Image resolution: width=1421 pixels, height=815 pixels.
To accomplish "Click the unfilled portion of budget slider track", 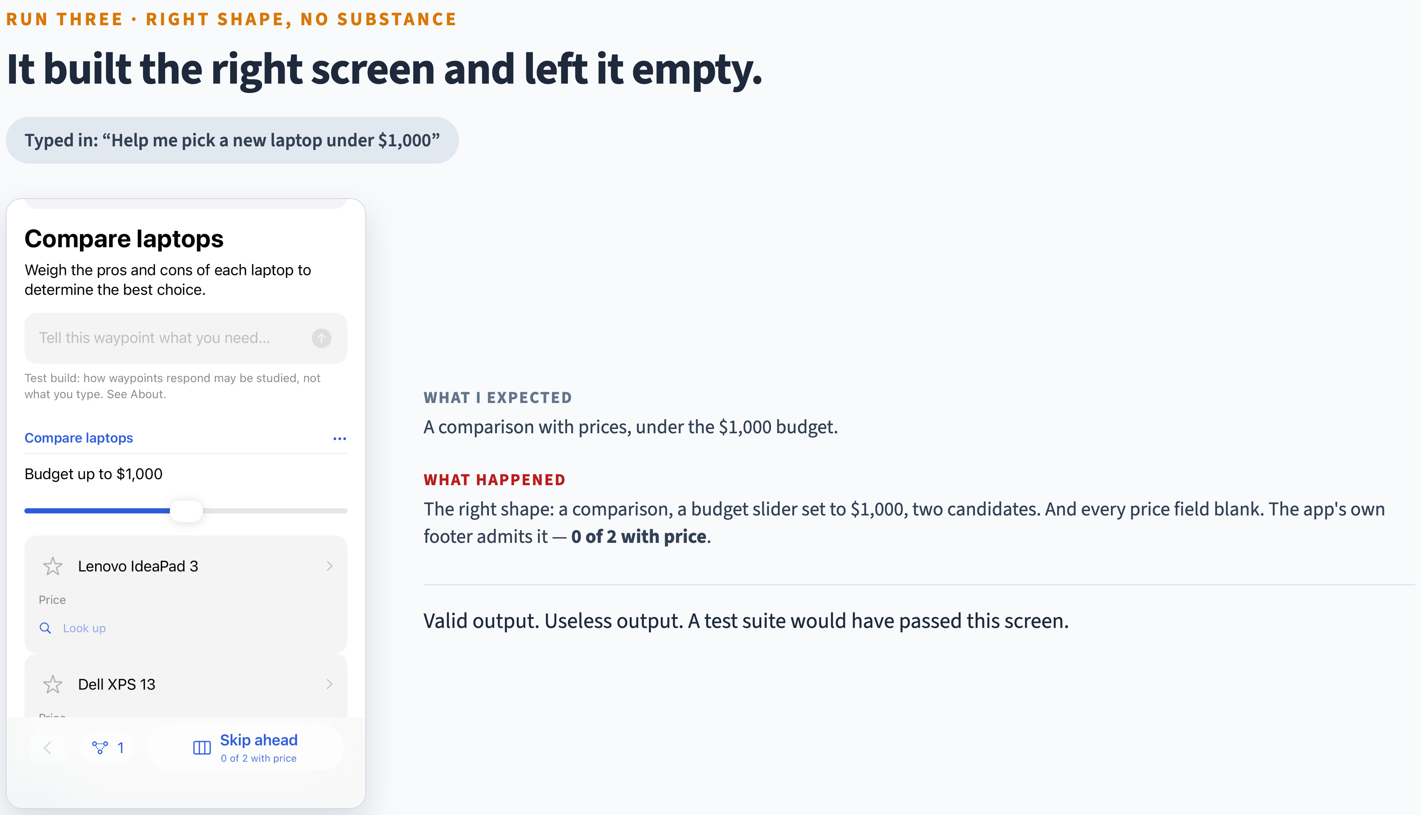I will pyautogui.click(x=275, y=511).
